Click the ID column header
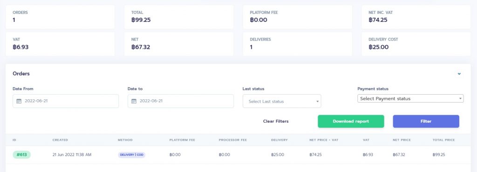477x172 pixels. tap(14, 140)
